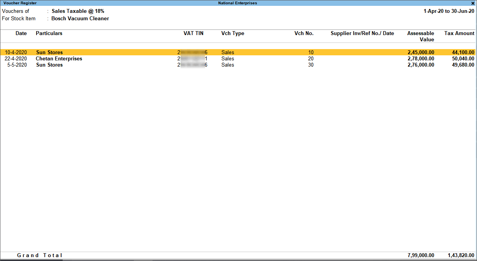This screenshot has width=477, height=261.
Task: Click the VAT TIN column header
Action: tap(193, 34)
